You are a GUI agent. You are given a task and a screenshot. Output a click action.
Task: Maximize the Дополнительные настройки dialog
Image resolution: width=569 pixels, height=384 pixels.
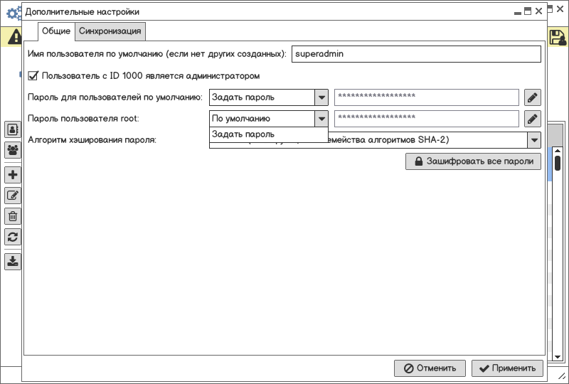pos(528,11)
